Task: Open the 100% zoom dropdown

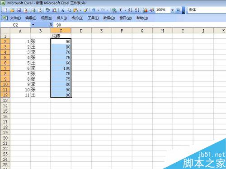Action: pos(172,10)
